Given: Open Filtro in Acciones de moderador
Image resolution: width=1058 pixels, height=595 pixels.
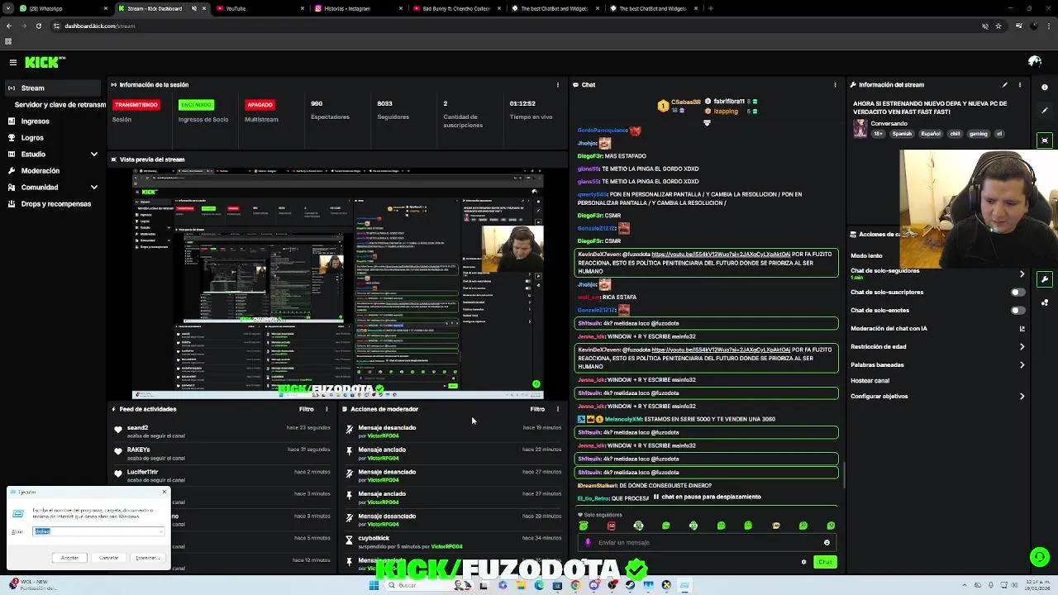Looking at the screenshot, I should point(537,409).
